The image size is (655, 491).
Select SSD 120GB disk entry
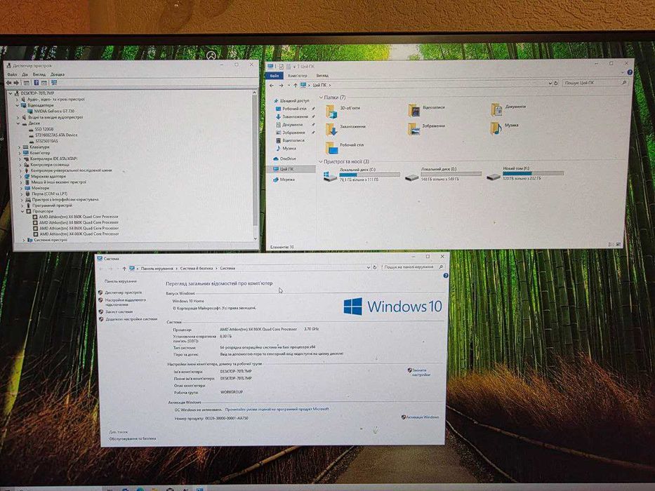[41, 129]
